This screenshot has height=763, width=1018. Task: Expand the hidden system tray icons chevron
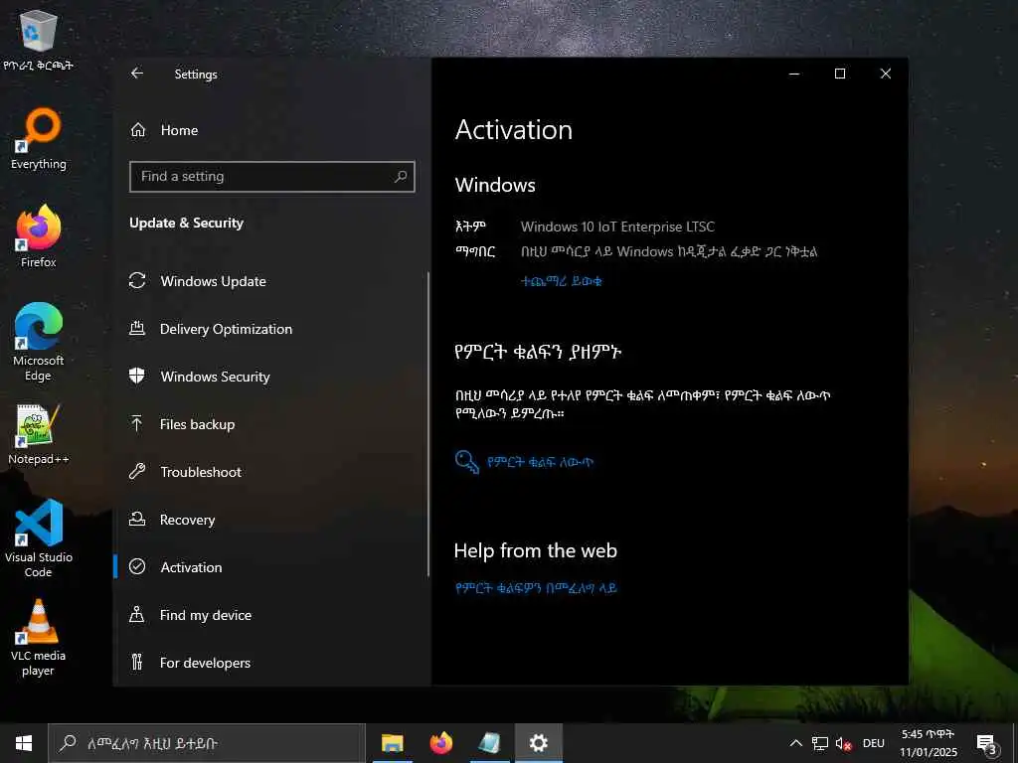point(795,743)
